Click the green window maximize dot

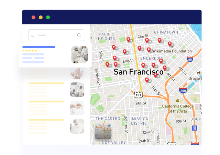tap(48, 17)
